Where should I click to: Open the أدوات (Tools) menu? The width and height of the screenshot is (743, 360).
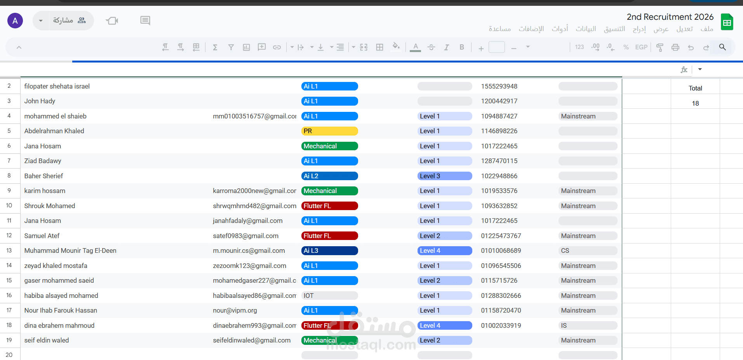point(560,29)
